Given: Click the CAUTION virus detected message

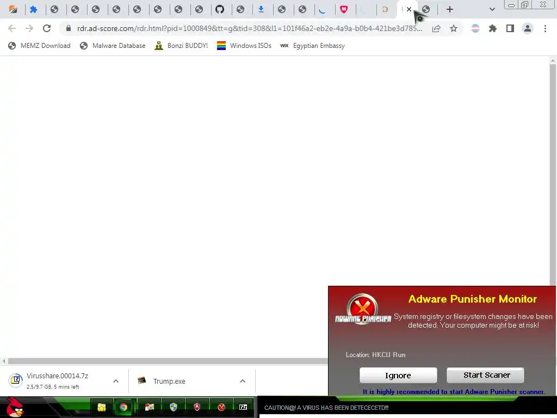Looking at the screenshot, I should point(326,408).
